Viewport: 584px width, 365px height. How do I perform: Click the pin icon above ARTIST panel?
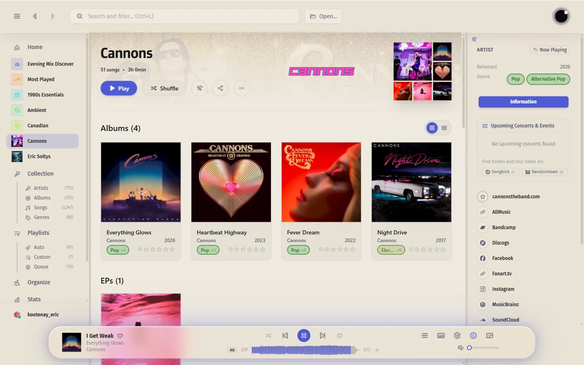pyautogui.click(x=474, y=39)
